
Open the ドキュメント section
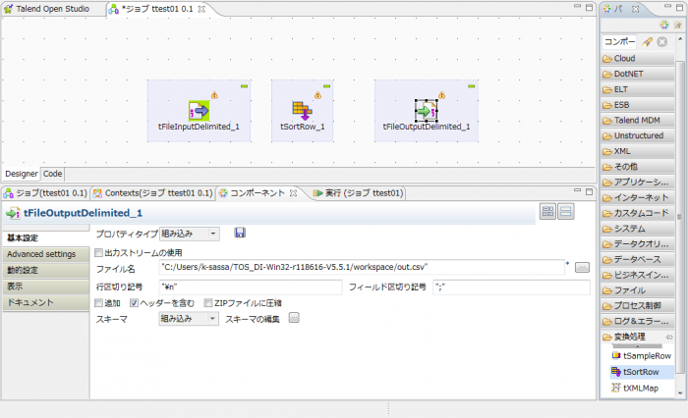click(x=45, y=303)
